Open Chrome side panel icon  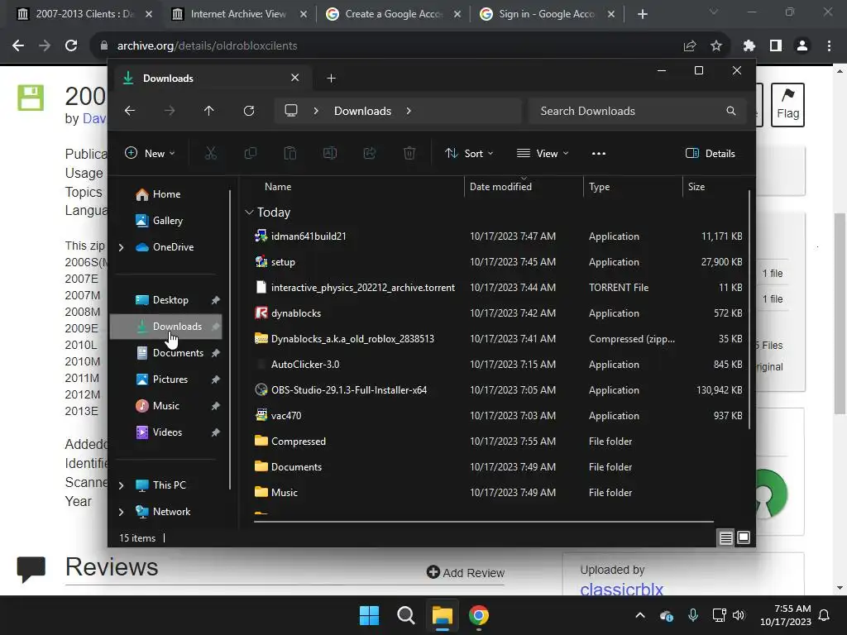[x=776, y=46]
